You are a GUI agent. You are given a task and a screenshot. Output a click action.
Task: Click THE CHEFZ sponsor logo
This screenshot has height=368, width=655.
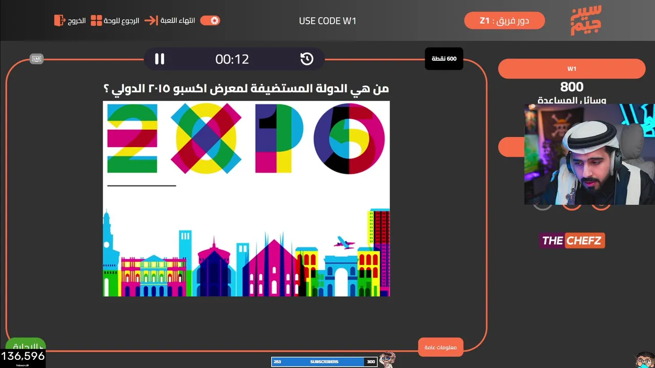click(572, 241)
